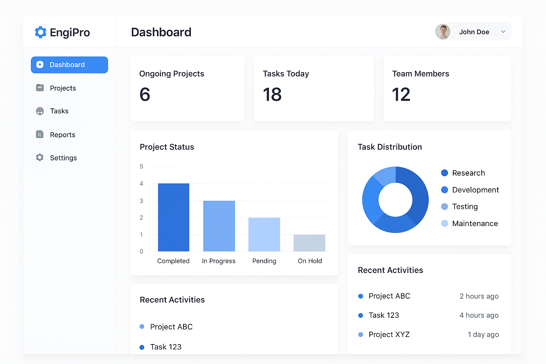Select the Ongoing Projects summary card
The image size is (546, 364).
(187, 89)
